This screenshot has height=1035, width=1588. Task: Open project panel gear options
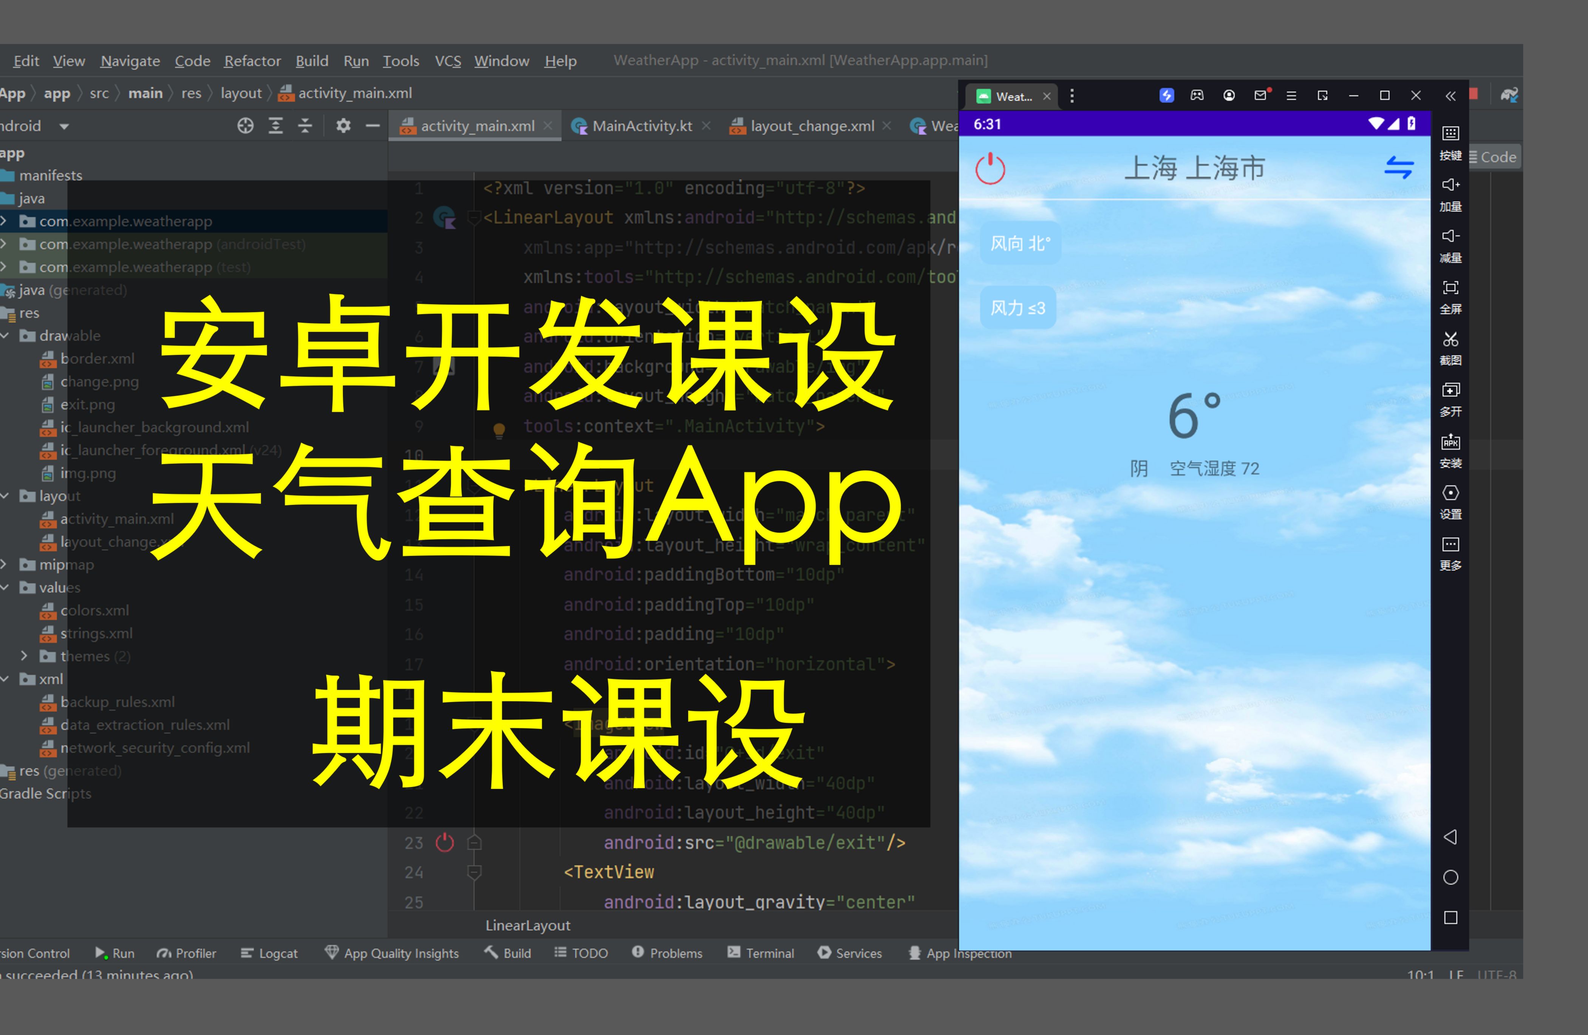pyautogui.click(x=343, y=125)
